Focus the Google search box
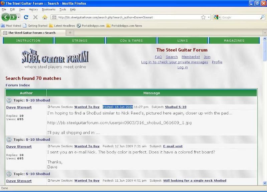Image resolution: width=267 pixels, height=192 pixels. (240, 17)
